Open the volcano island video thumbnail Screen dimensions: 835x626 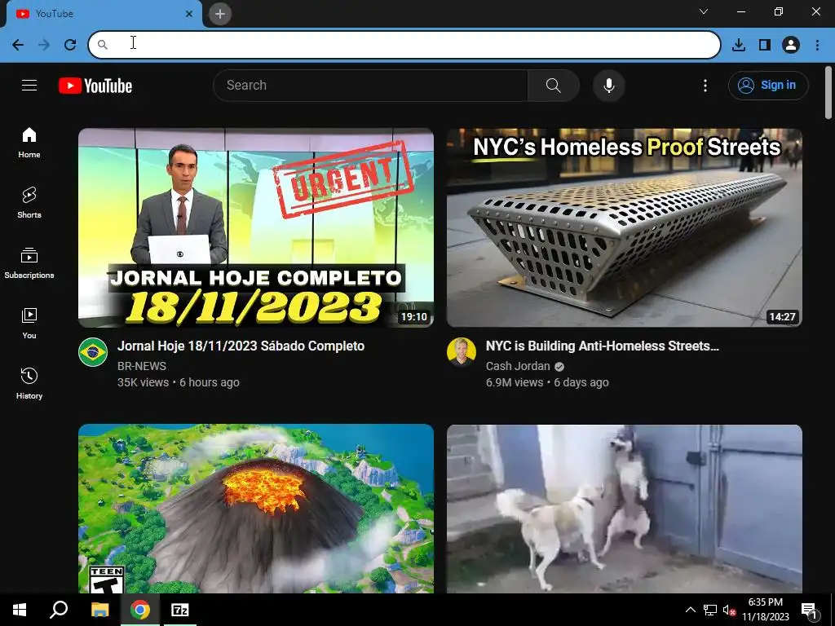point(256,509)
